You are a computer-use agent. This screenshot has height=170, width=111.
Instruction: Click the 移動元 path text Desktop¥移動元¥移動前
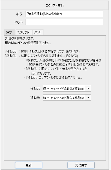(68, 89)
